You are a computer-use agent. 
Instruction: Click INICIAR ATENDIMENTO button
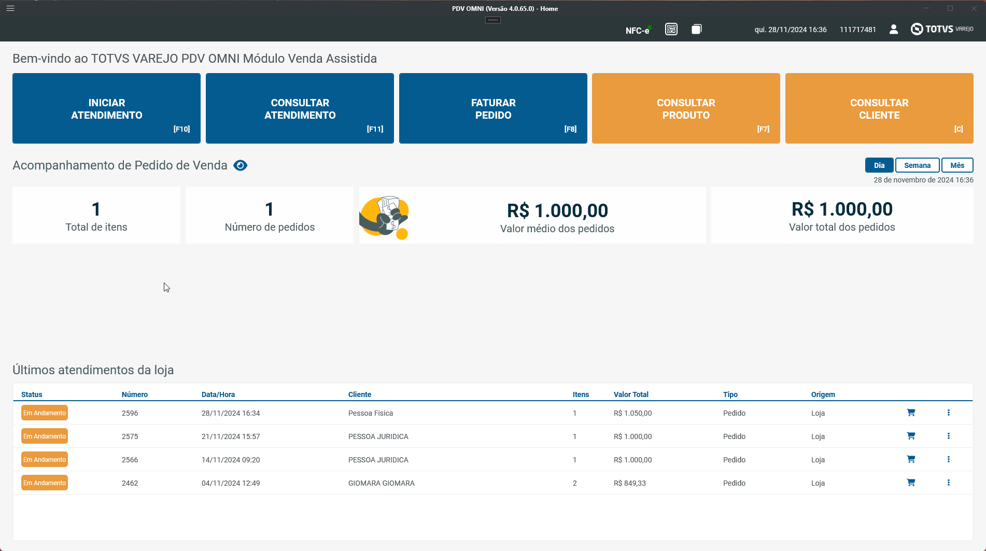(x=106, y=108)
